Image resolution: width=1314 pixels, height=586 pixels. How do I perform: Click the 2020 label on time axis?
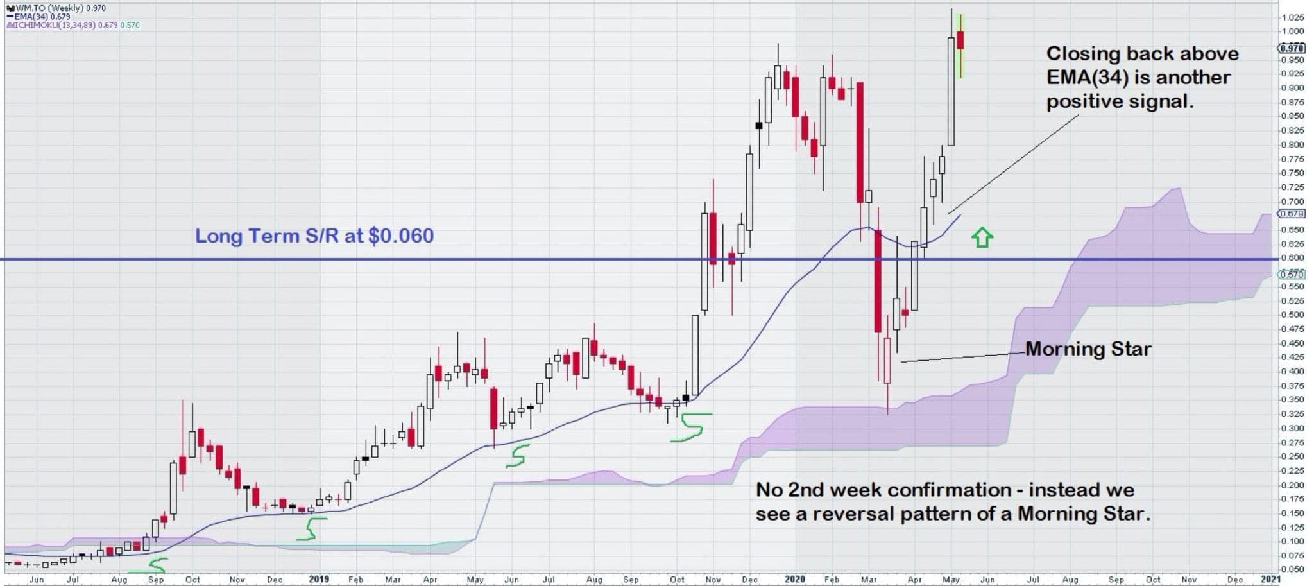coord(794,579)
